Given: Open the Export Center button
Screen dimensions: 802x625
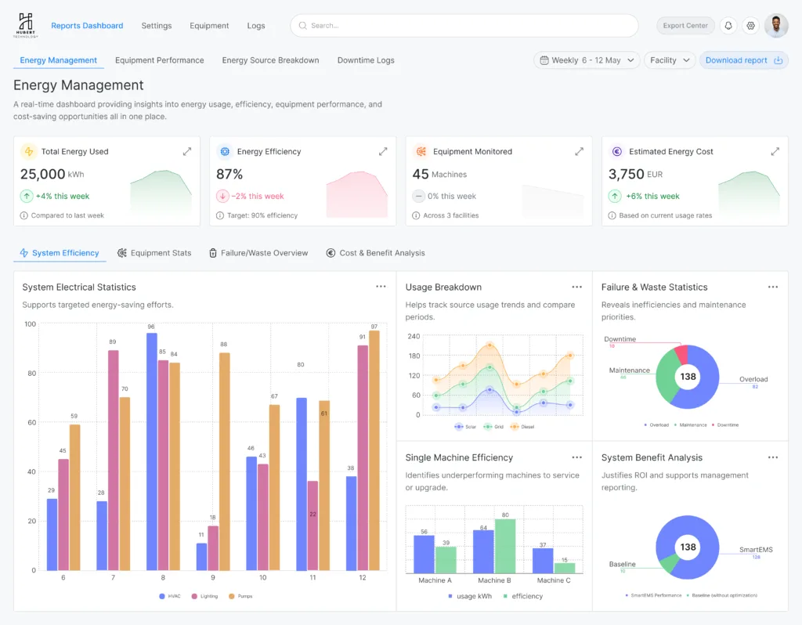Looking at the screenshot, I should [x=685, y=26].
